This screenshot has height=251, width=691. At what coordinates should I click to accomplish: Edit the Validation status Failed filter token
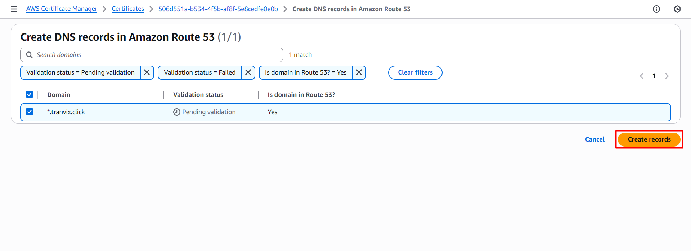click(x=199, y=72)
